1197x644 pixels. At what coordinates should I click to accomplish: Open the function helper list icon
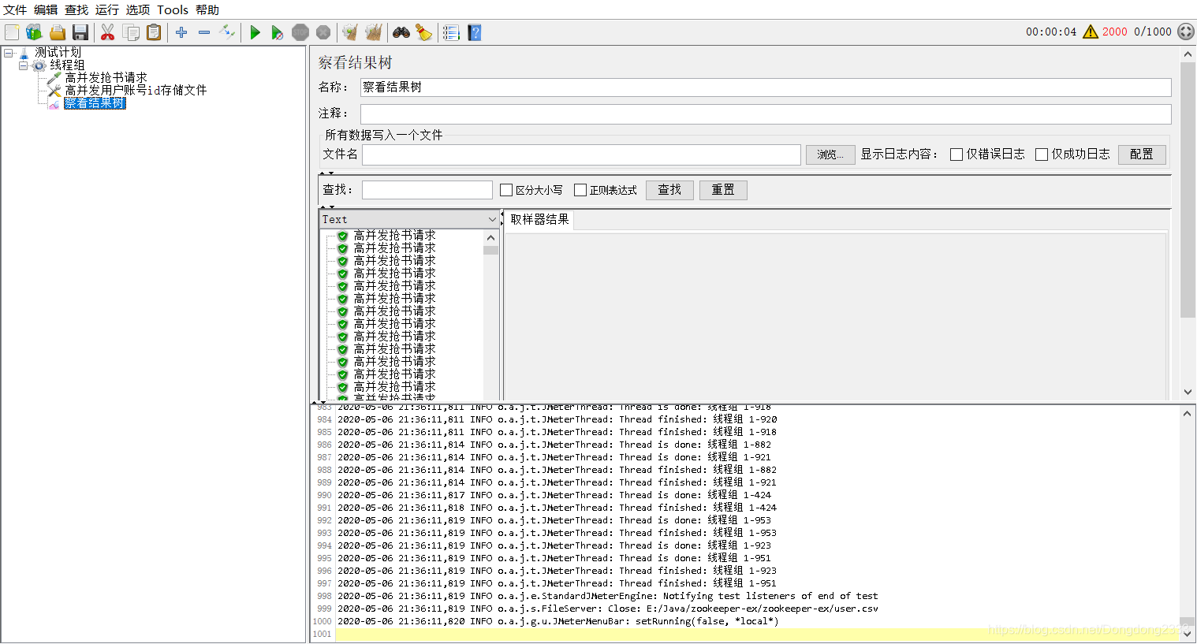pyautogui.click(x=451, y=32)
